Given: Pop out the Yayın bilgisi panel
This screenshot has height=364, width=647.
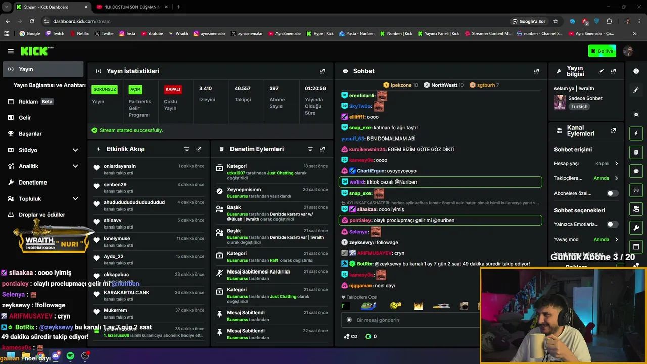Looking at the screenshot, I should 613,71.
